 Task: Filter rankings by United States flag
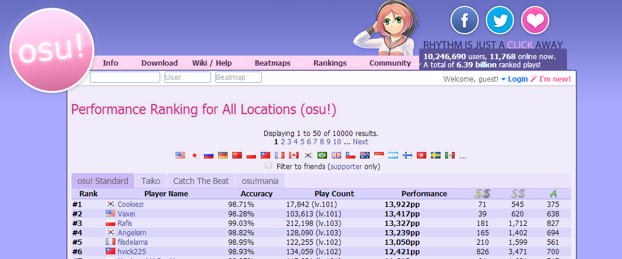180,156
